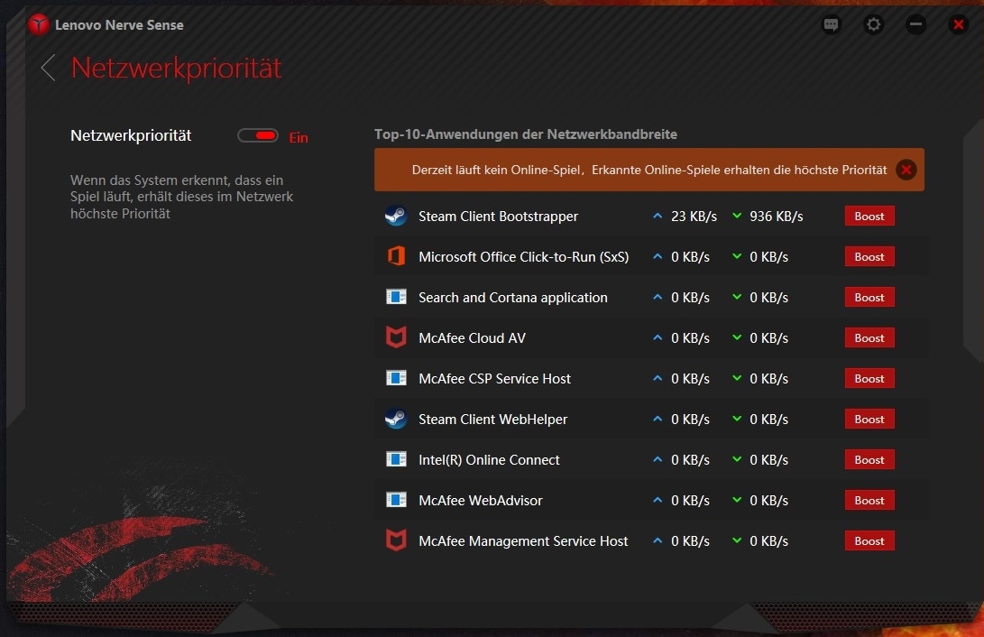
Task: Minimize the Lenovo Nerve Sense window
Action: coord(916,24)
